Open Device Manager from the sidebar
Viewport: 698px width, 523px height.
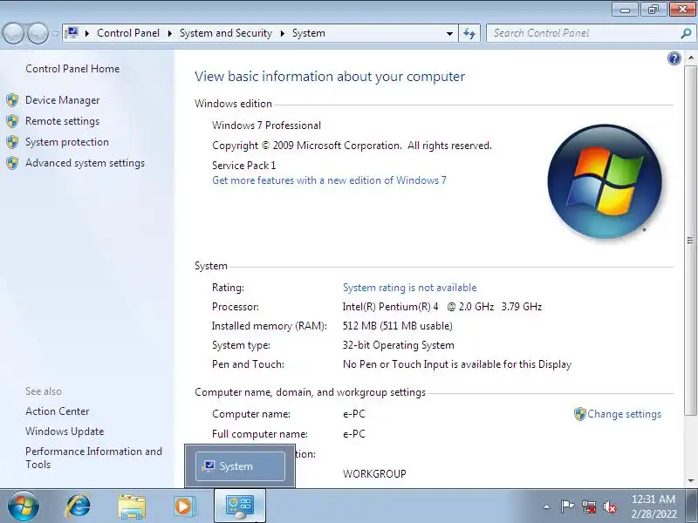pyautogui.click(x=62, y=100)
